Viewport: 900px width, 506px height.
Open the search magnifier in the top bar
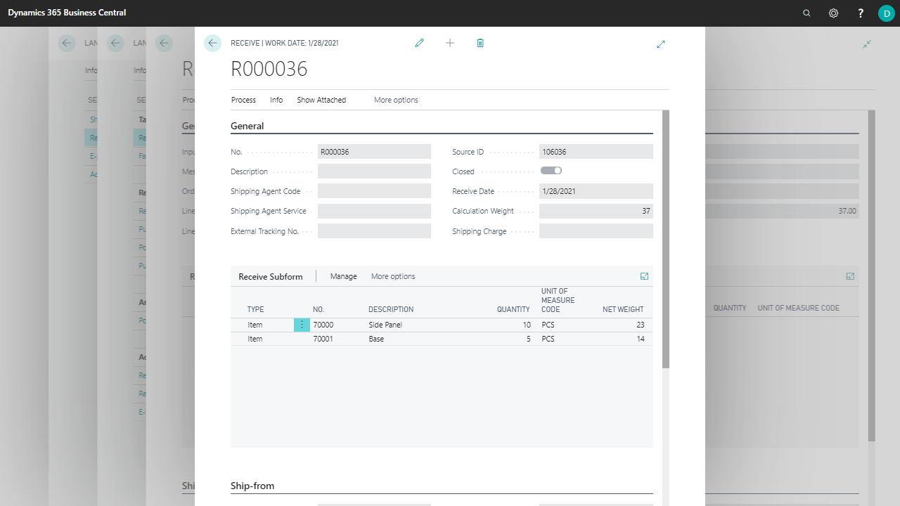point(806,13)
